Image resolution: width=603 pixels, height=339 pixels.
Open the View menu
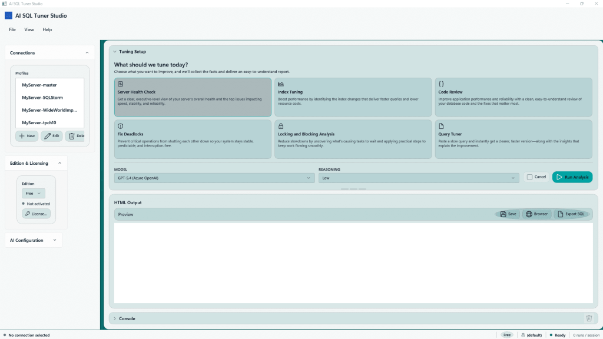(x=29, y=29)
